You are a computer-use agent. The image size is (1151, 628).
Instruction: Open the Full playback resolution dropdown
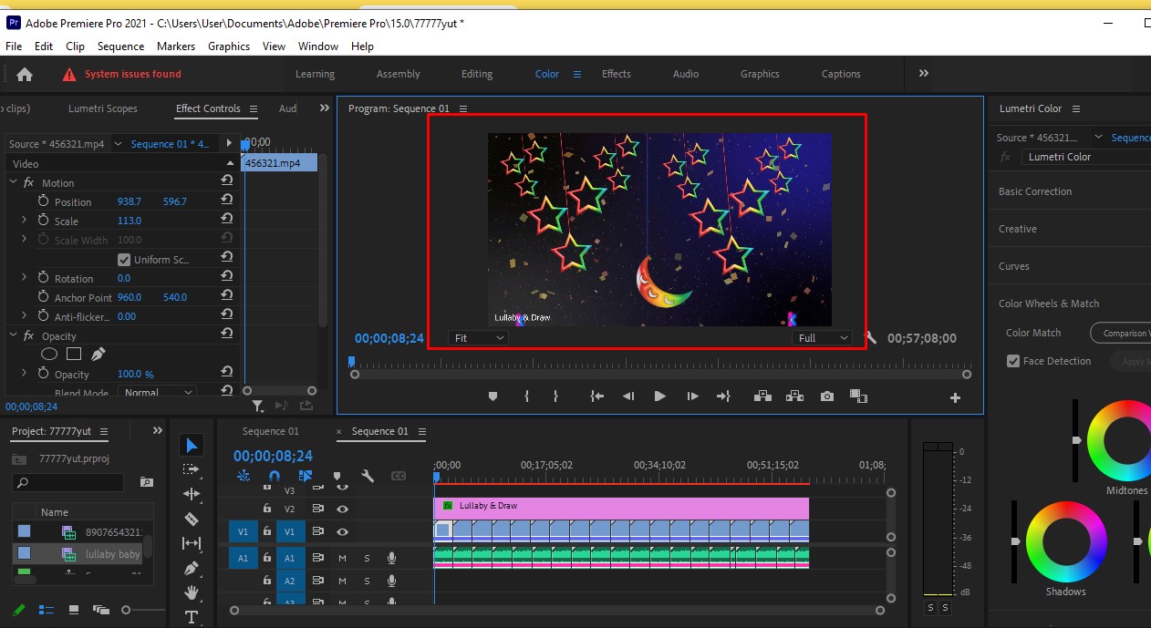[x=822, y=338]
